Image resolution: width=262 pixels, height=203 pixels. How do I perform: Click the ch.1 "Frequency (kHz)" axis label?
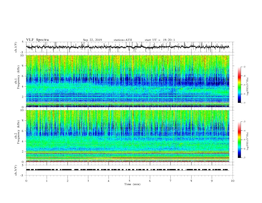(18, 77)
